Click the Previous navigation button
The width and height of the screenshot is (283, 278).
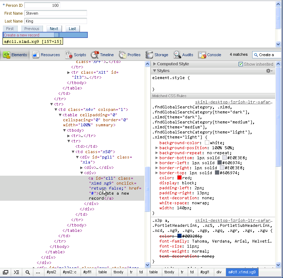click(x=32, y=29)
